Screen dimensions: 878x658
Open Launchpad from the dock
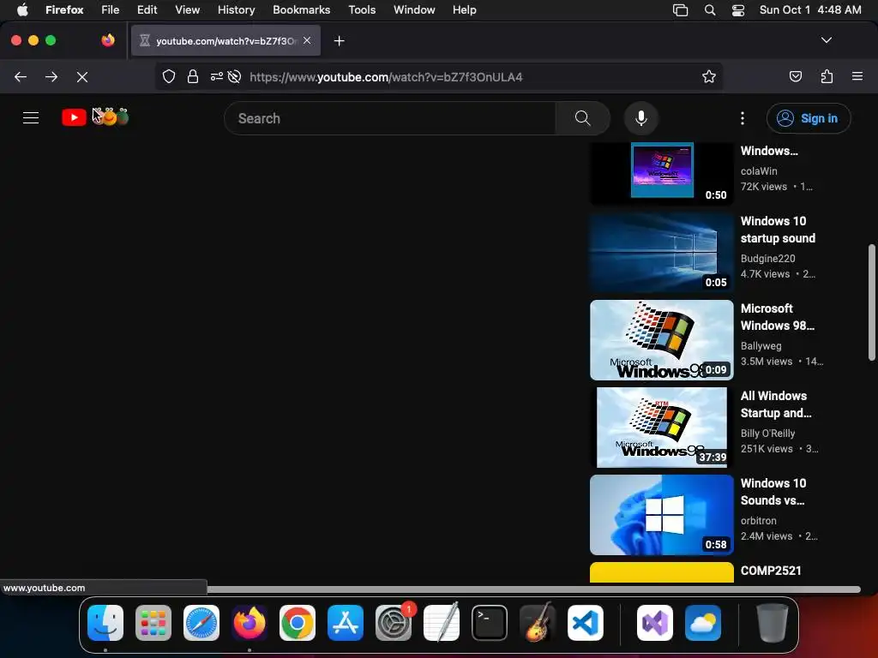[153, 623]
